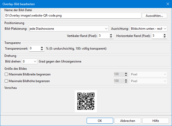This screenshot has width=172, height=126.
Task: Decrease max Bildhöhe with down arrow
Action: (126, 82)
